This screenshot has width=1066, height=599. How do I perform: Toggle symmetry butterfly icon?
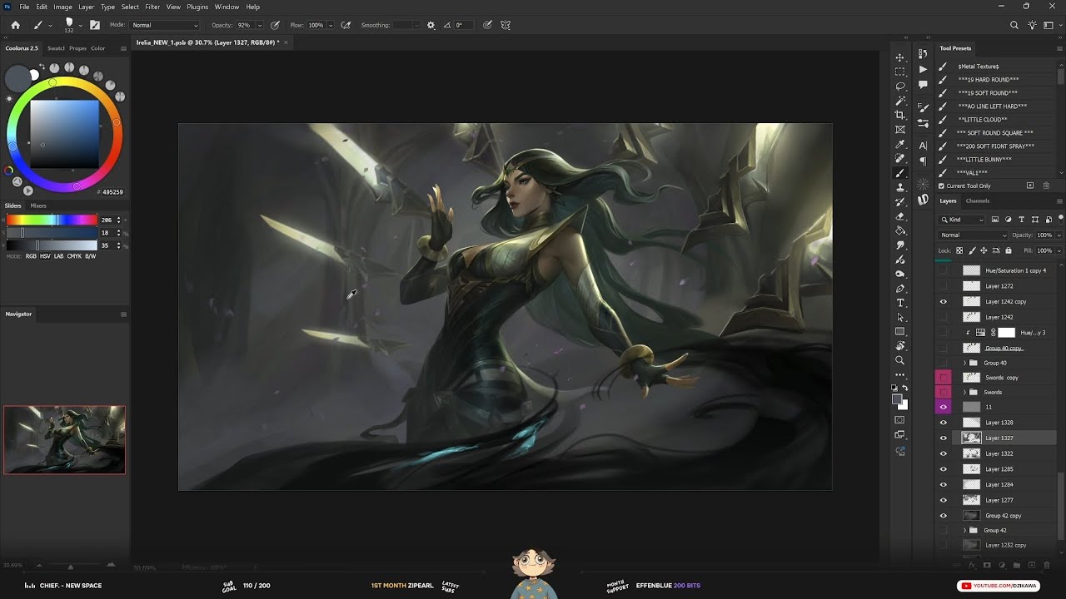506,25
